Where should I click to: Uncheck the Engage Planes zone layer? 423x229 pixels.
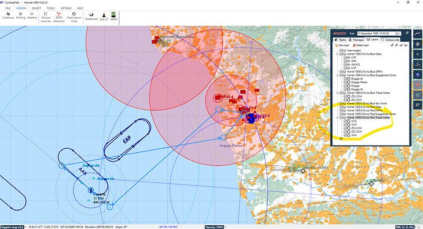[x=345, y=82]
